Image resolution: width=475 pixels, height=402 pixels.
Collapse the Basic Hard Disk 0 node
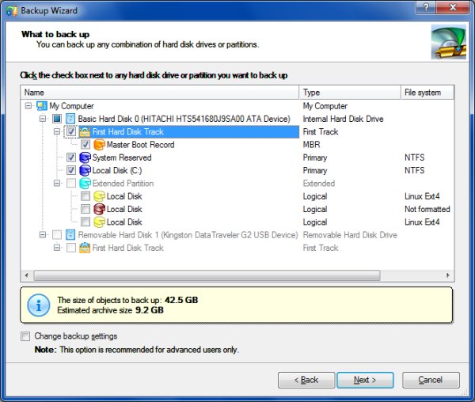click(x=43, y=119)
